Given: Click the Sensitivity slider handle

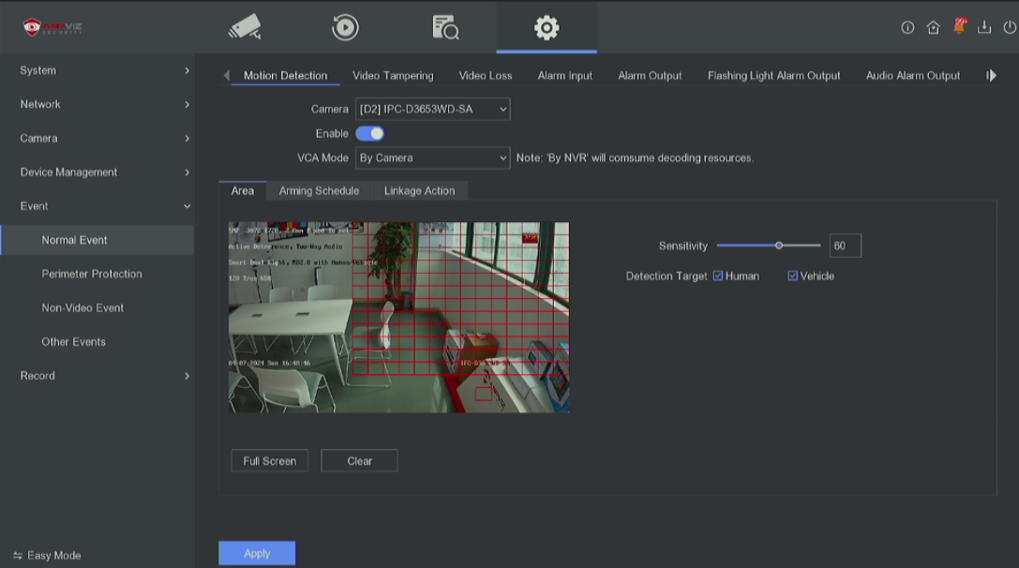Looking at the screenshot, I should pyautogui.click(x=779, y=246).
